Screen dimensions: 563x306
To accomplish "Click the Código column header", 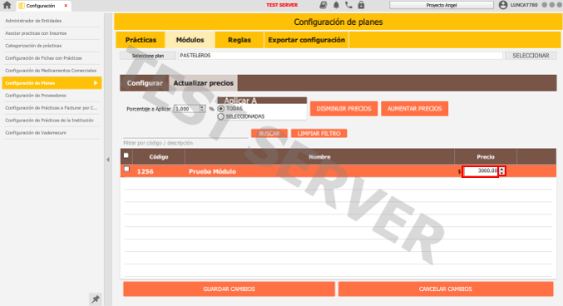I will pos(159,157).
